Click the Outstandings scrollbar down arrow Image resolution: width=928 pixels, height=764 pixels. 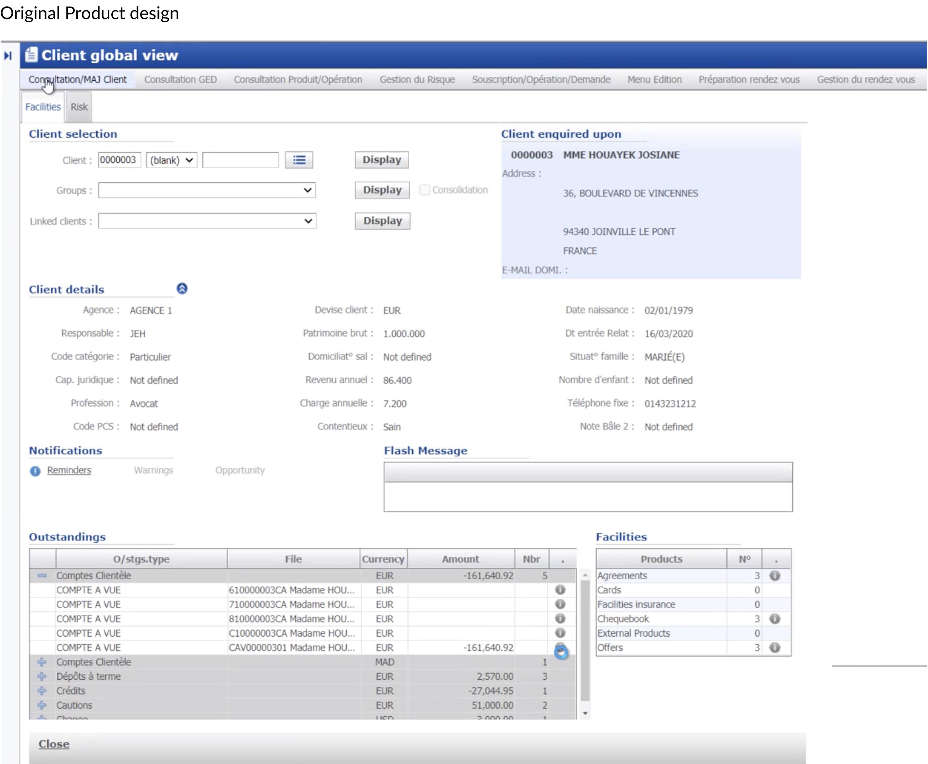coord(585,713)
